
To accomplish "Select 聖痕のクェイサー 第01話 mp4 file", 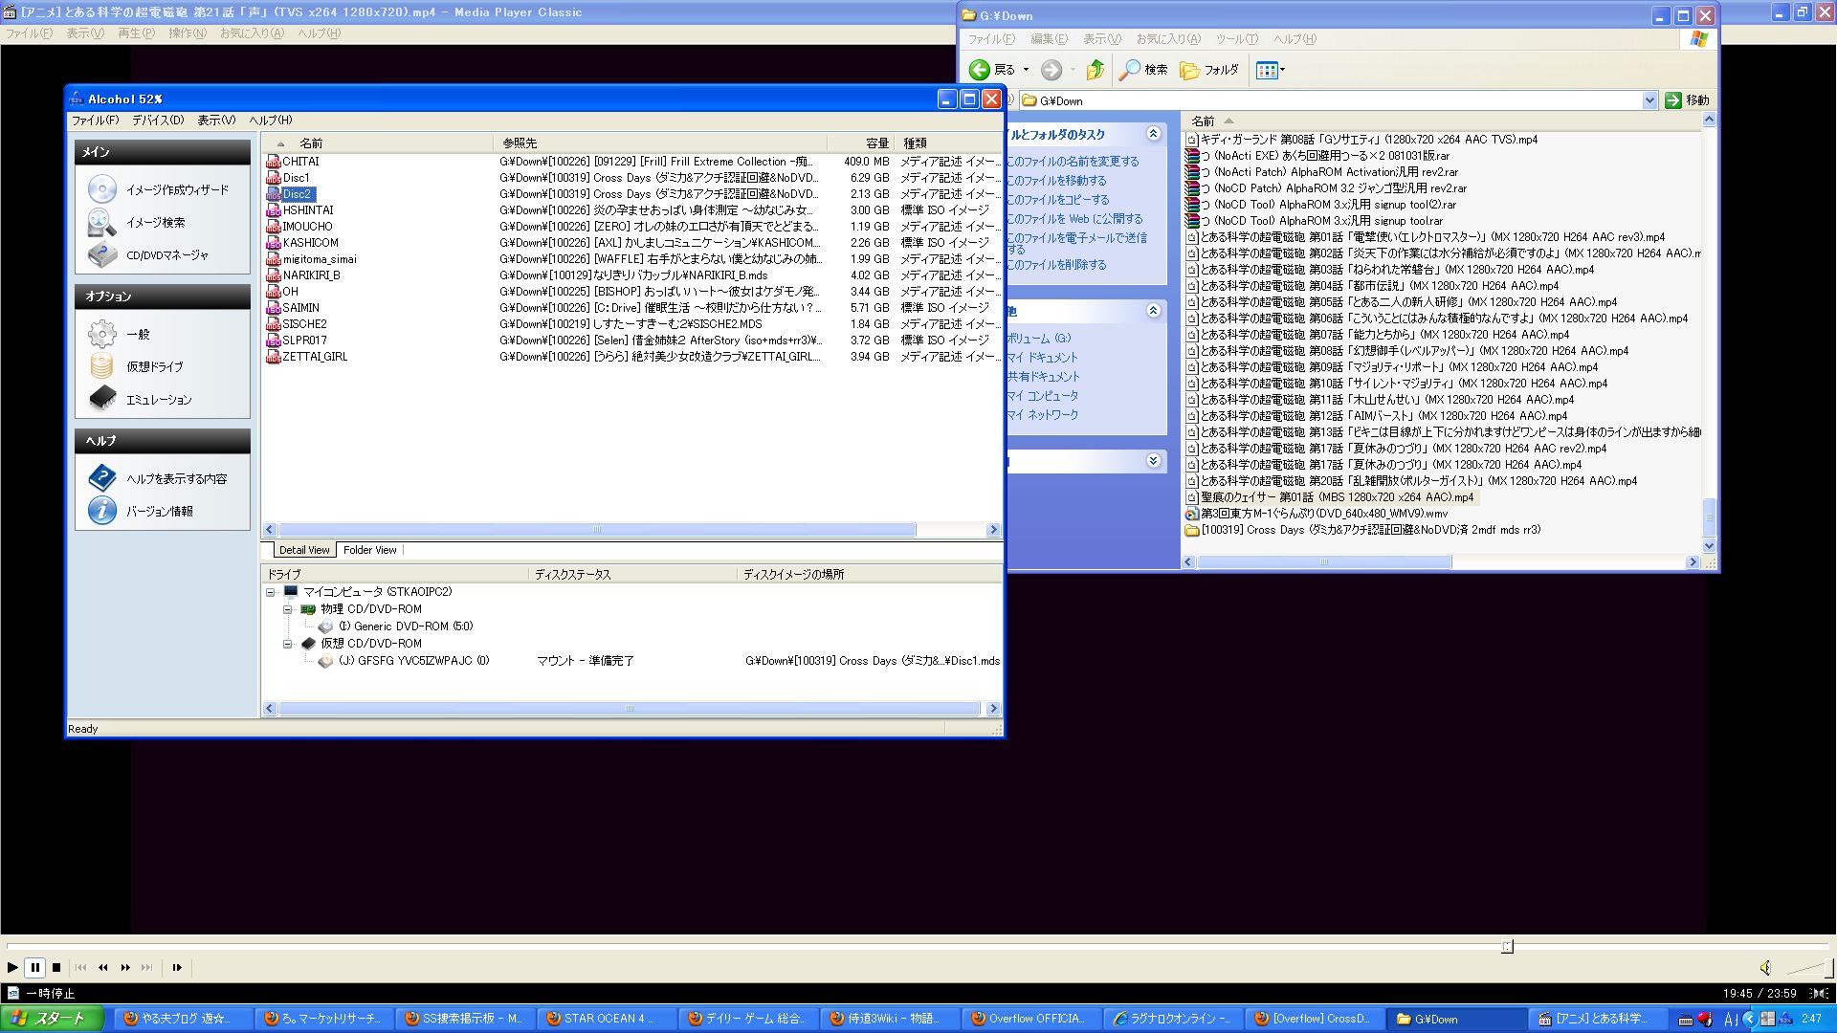I will click(1331, 497).
